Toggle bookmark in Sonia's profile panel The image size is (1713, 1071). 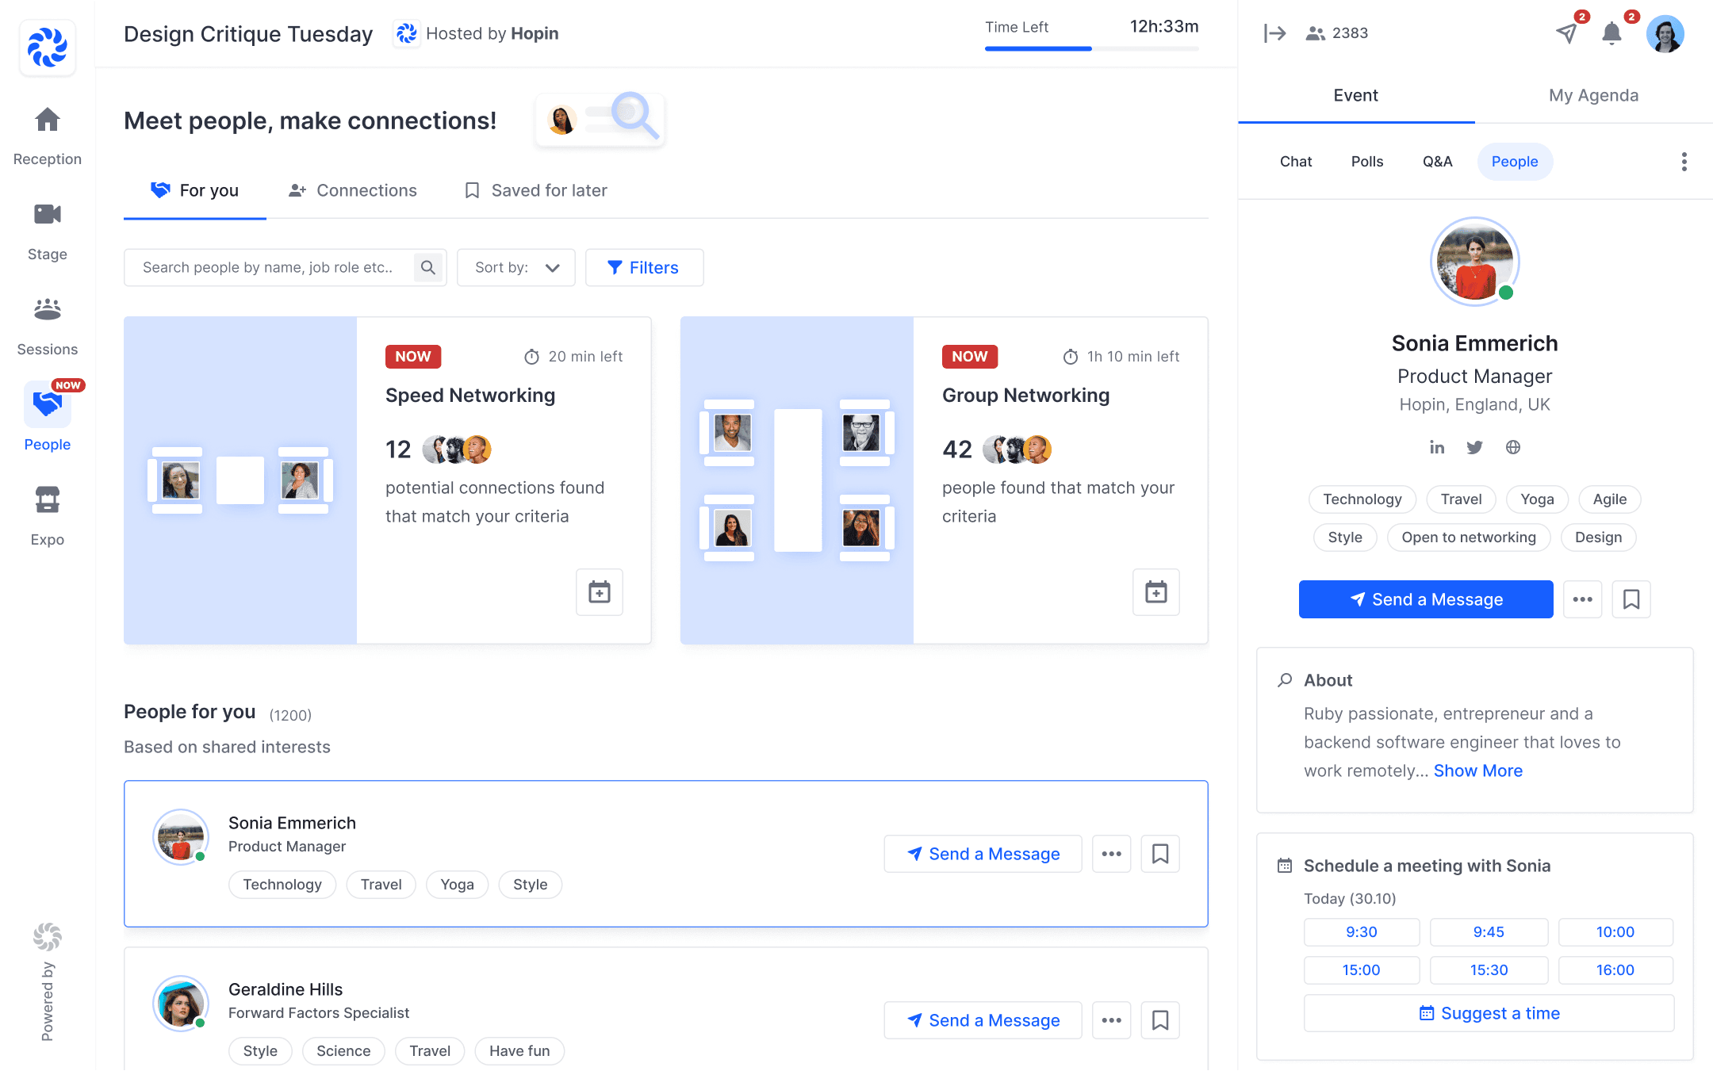[1631, 599]
